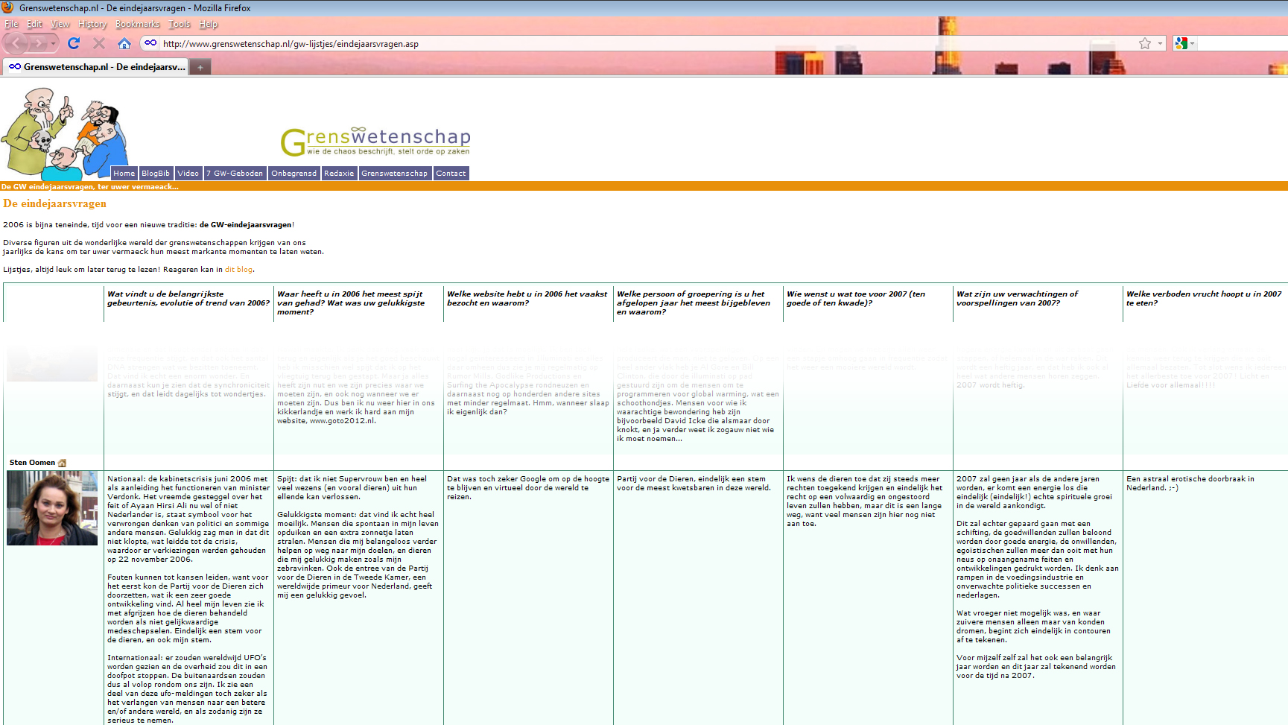Image resolution: width=1288 pixels, height=725 pixels.
Task: Expand the address bar URL history dropdown
Action: click(x=1160, y=43)
